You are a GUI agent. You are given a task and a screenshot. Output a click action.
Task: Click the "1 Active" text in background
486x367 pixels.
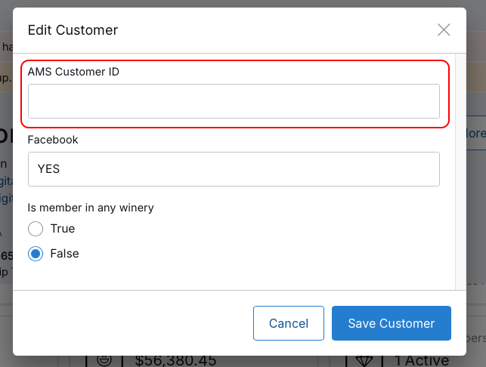(x=422, y=361)
